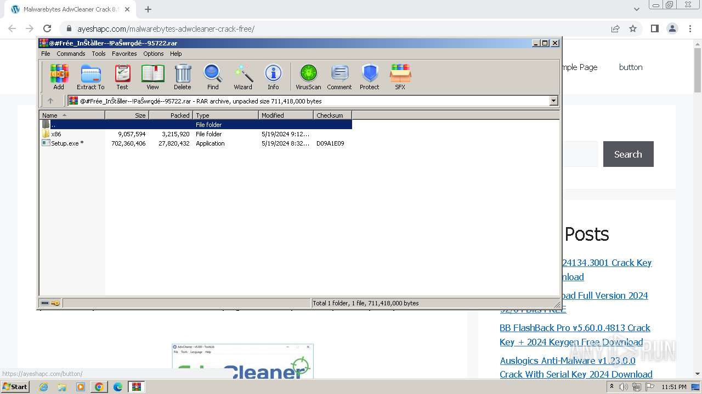
Task: Open Chrome from the taskbar
Action: coord(99,387)
